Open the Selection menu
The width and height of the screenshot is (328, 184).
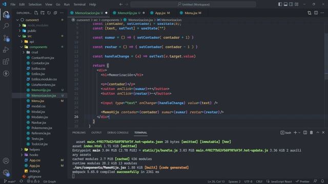tap(35, 5)
